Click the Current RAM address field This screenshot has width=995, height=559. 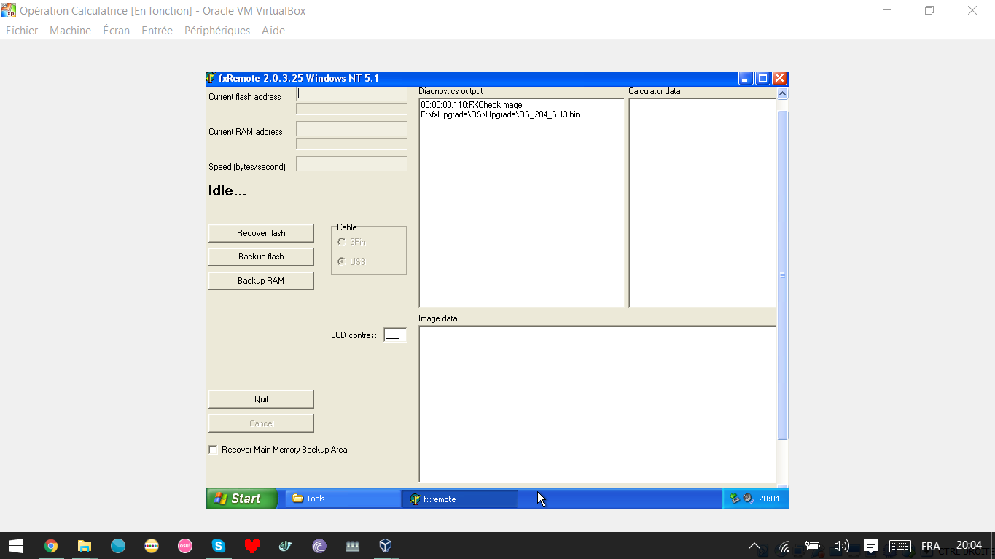[351, 129]
